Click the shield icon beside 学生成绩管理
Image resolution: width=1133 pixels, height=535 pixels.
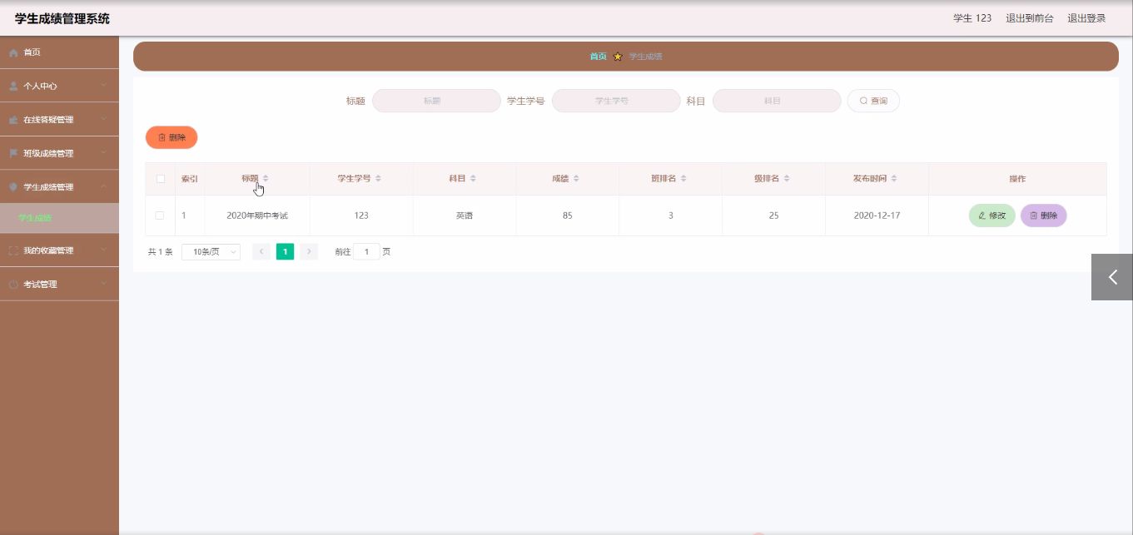[13, 187]
